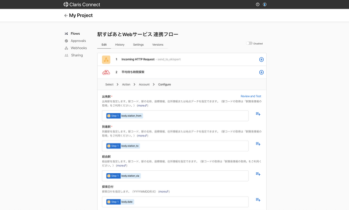This screenshot has width=349, height=210.
Task: Click the send_to_ekispert label
Action: [169, 60]
